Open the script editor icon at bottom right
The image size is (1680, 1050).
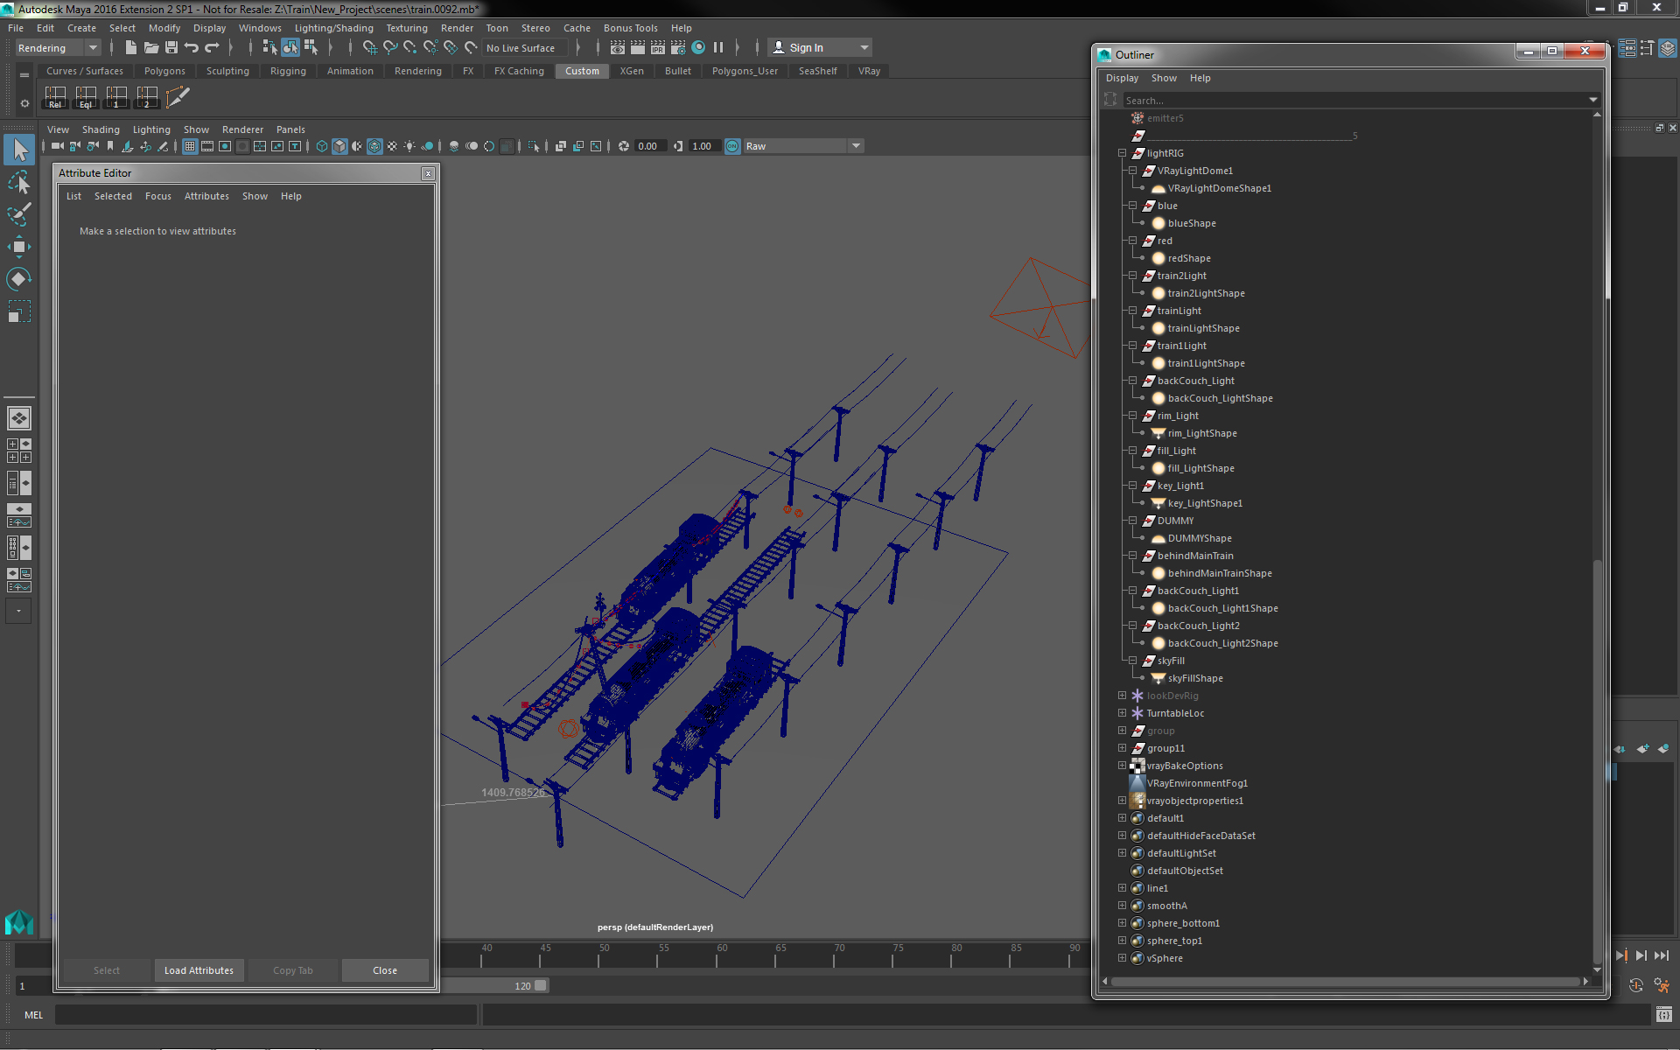click(1664, 1015)
